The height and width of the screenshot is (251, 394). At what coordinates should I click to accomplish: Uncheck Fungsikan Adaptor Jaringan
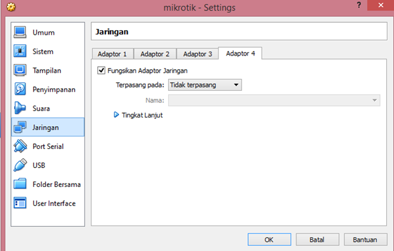point(101,71)
